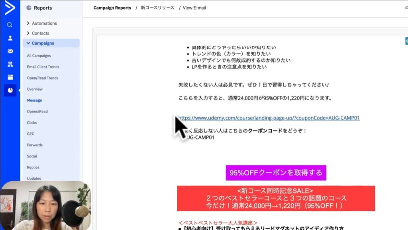
Task: Click the Campaign Reports breadcrumb
Action: tap(112, 8)
